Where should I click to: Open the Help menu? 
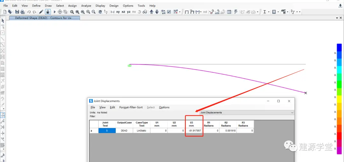click(x=152, y=6)
